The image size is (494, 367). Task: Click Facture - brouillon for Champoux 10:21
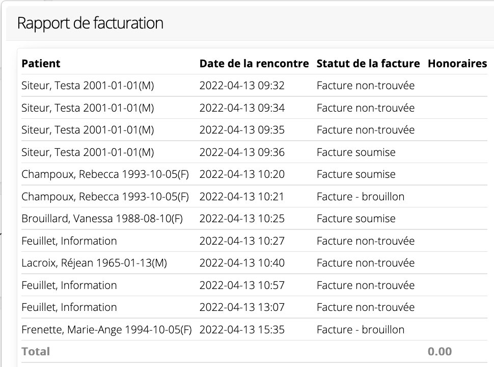click(361, 196)
